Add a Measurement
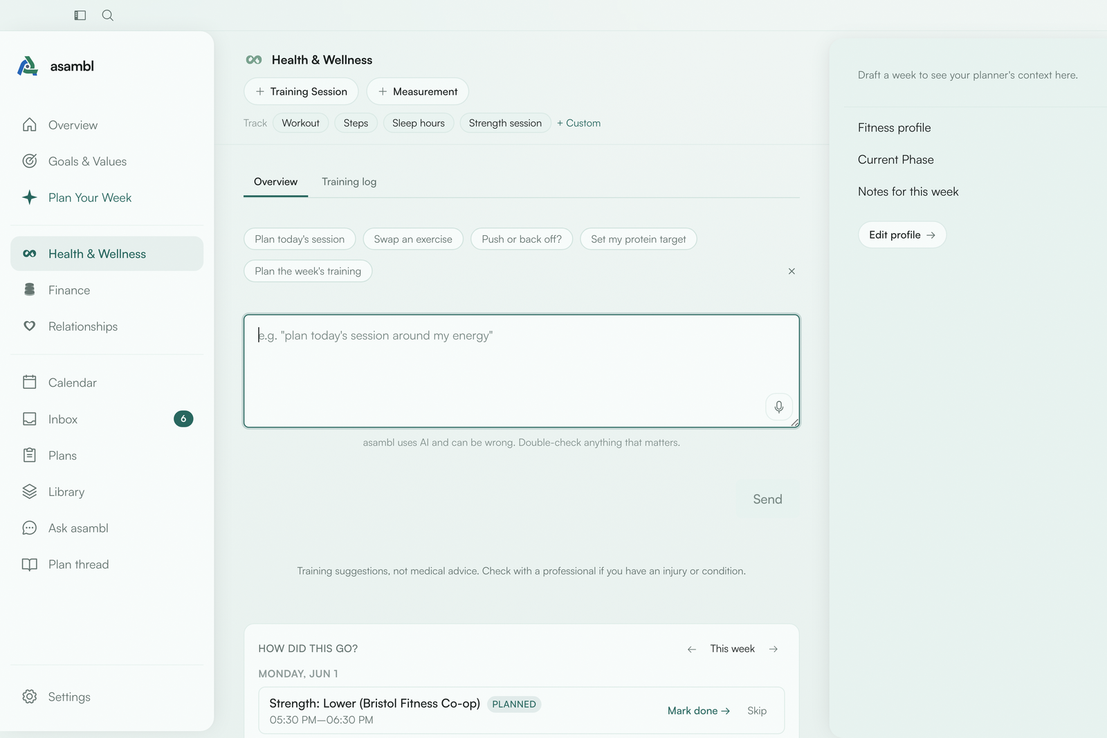The image size is (1107, 738). click(418, 91)
